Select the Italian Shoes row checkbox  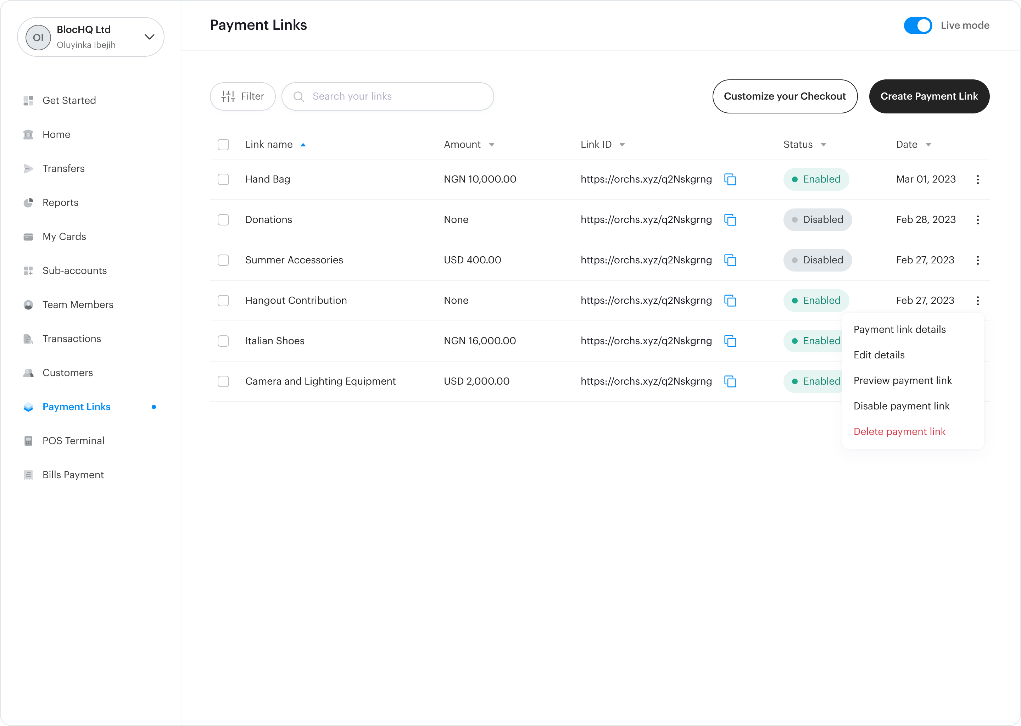[223, 341]
